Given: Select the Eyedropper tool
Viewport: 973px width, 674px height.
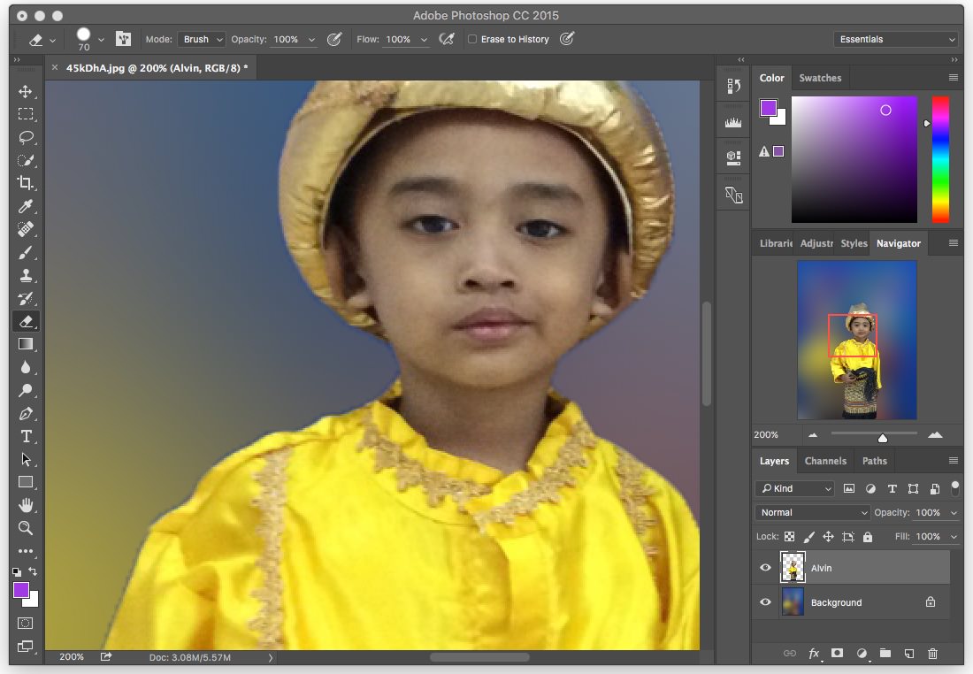Looking at the screenshot, I should coord(26,206).
